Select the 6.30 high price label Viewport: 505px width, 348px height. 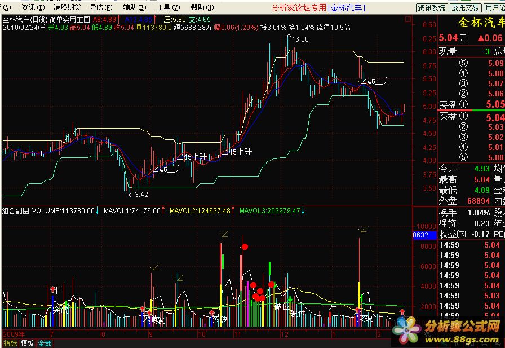click(302, 39)
